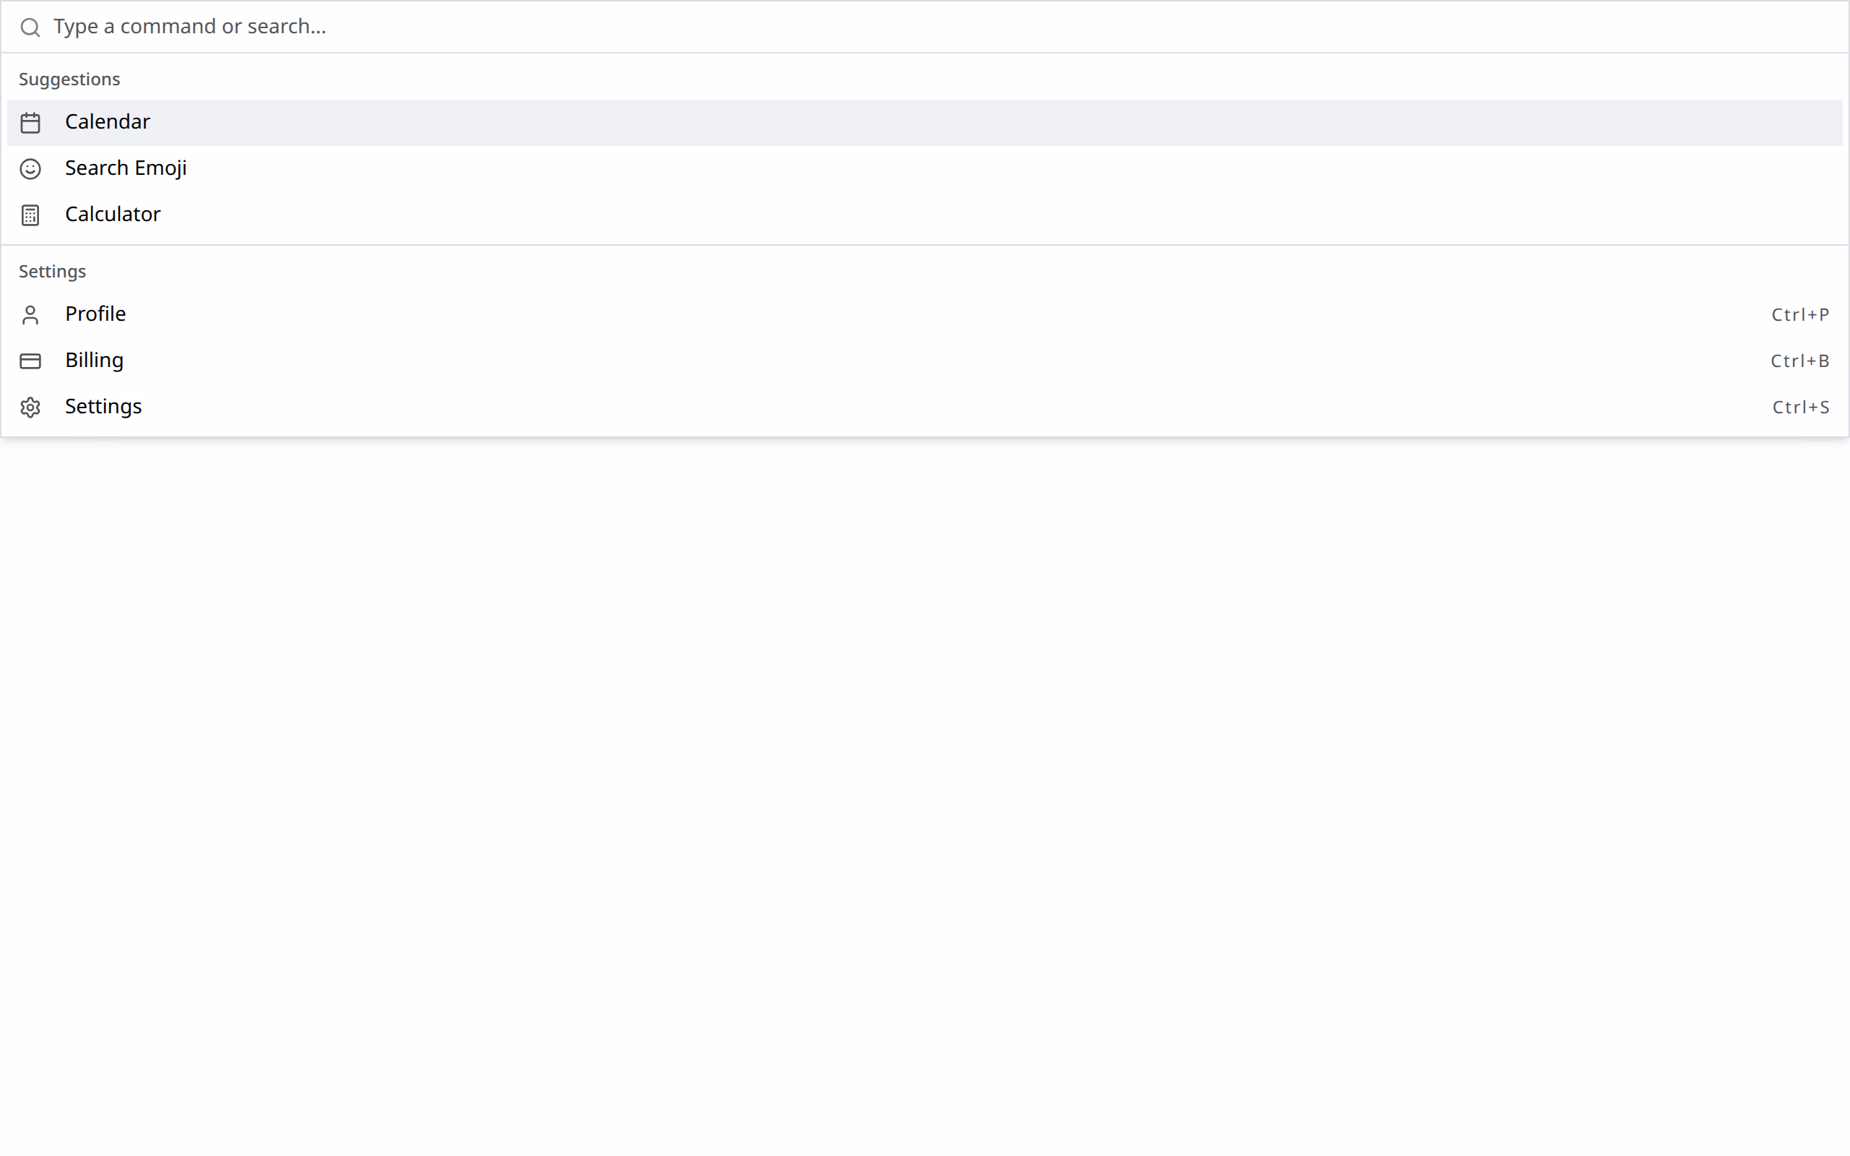Open the Calendar suggestion

pyautogui.click(x=925, y=122)
